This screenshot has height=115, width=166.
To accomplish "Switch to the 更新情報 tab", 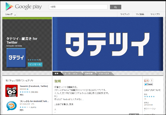I will (89, 74).
